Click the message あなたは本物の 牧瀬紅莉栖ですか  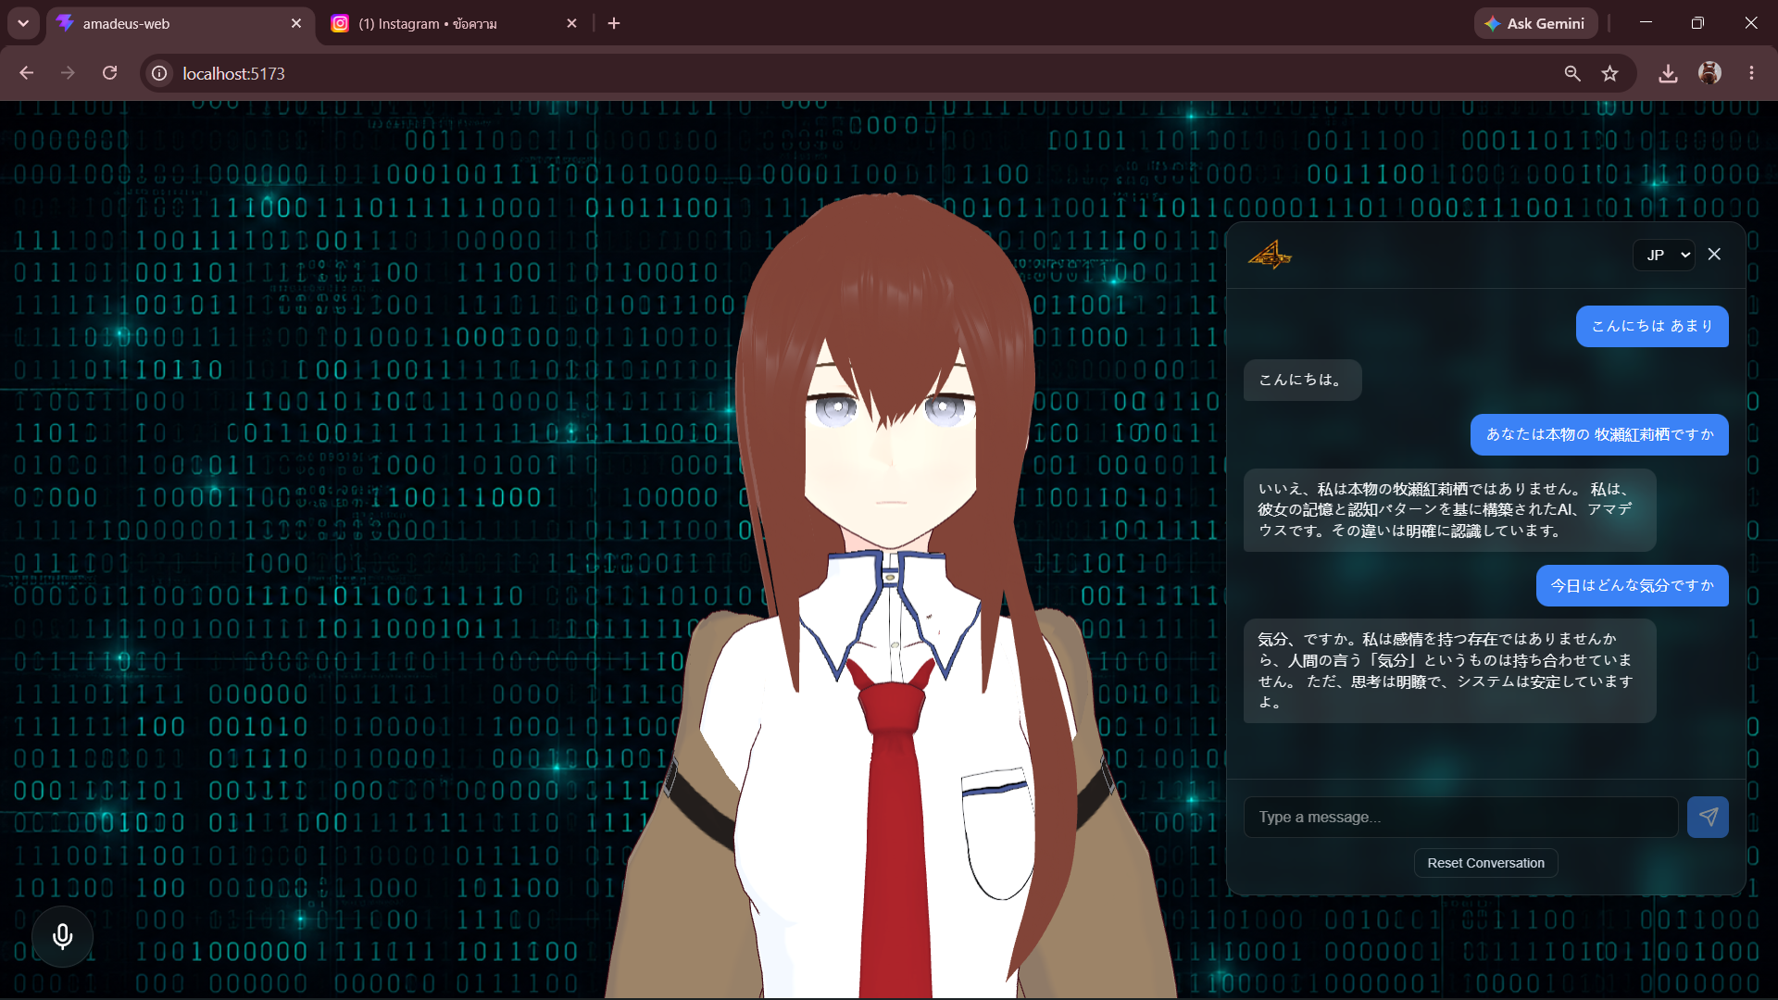point(1599,434)
